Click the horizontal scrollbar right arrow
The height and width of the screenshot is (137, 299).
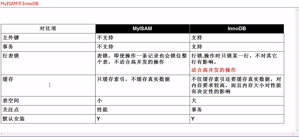coord(293,134)
